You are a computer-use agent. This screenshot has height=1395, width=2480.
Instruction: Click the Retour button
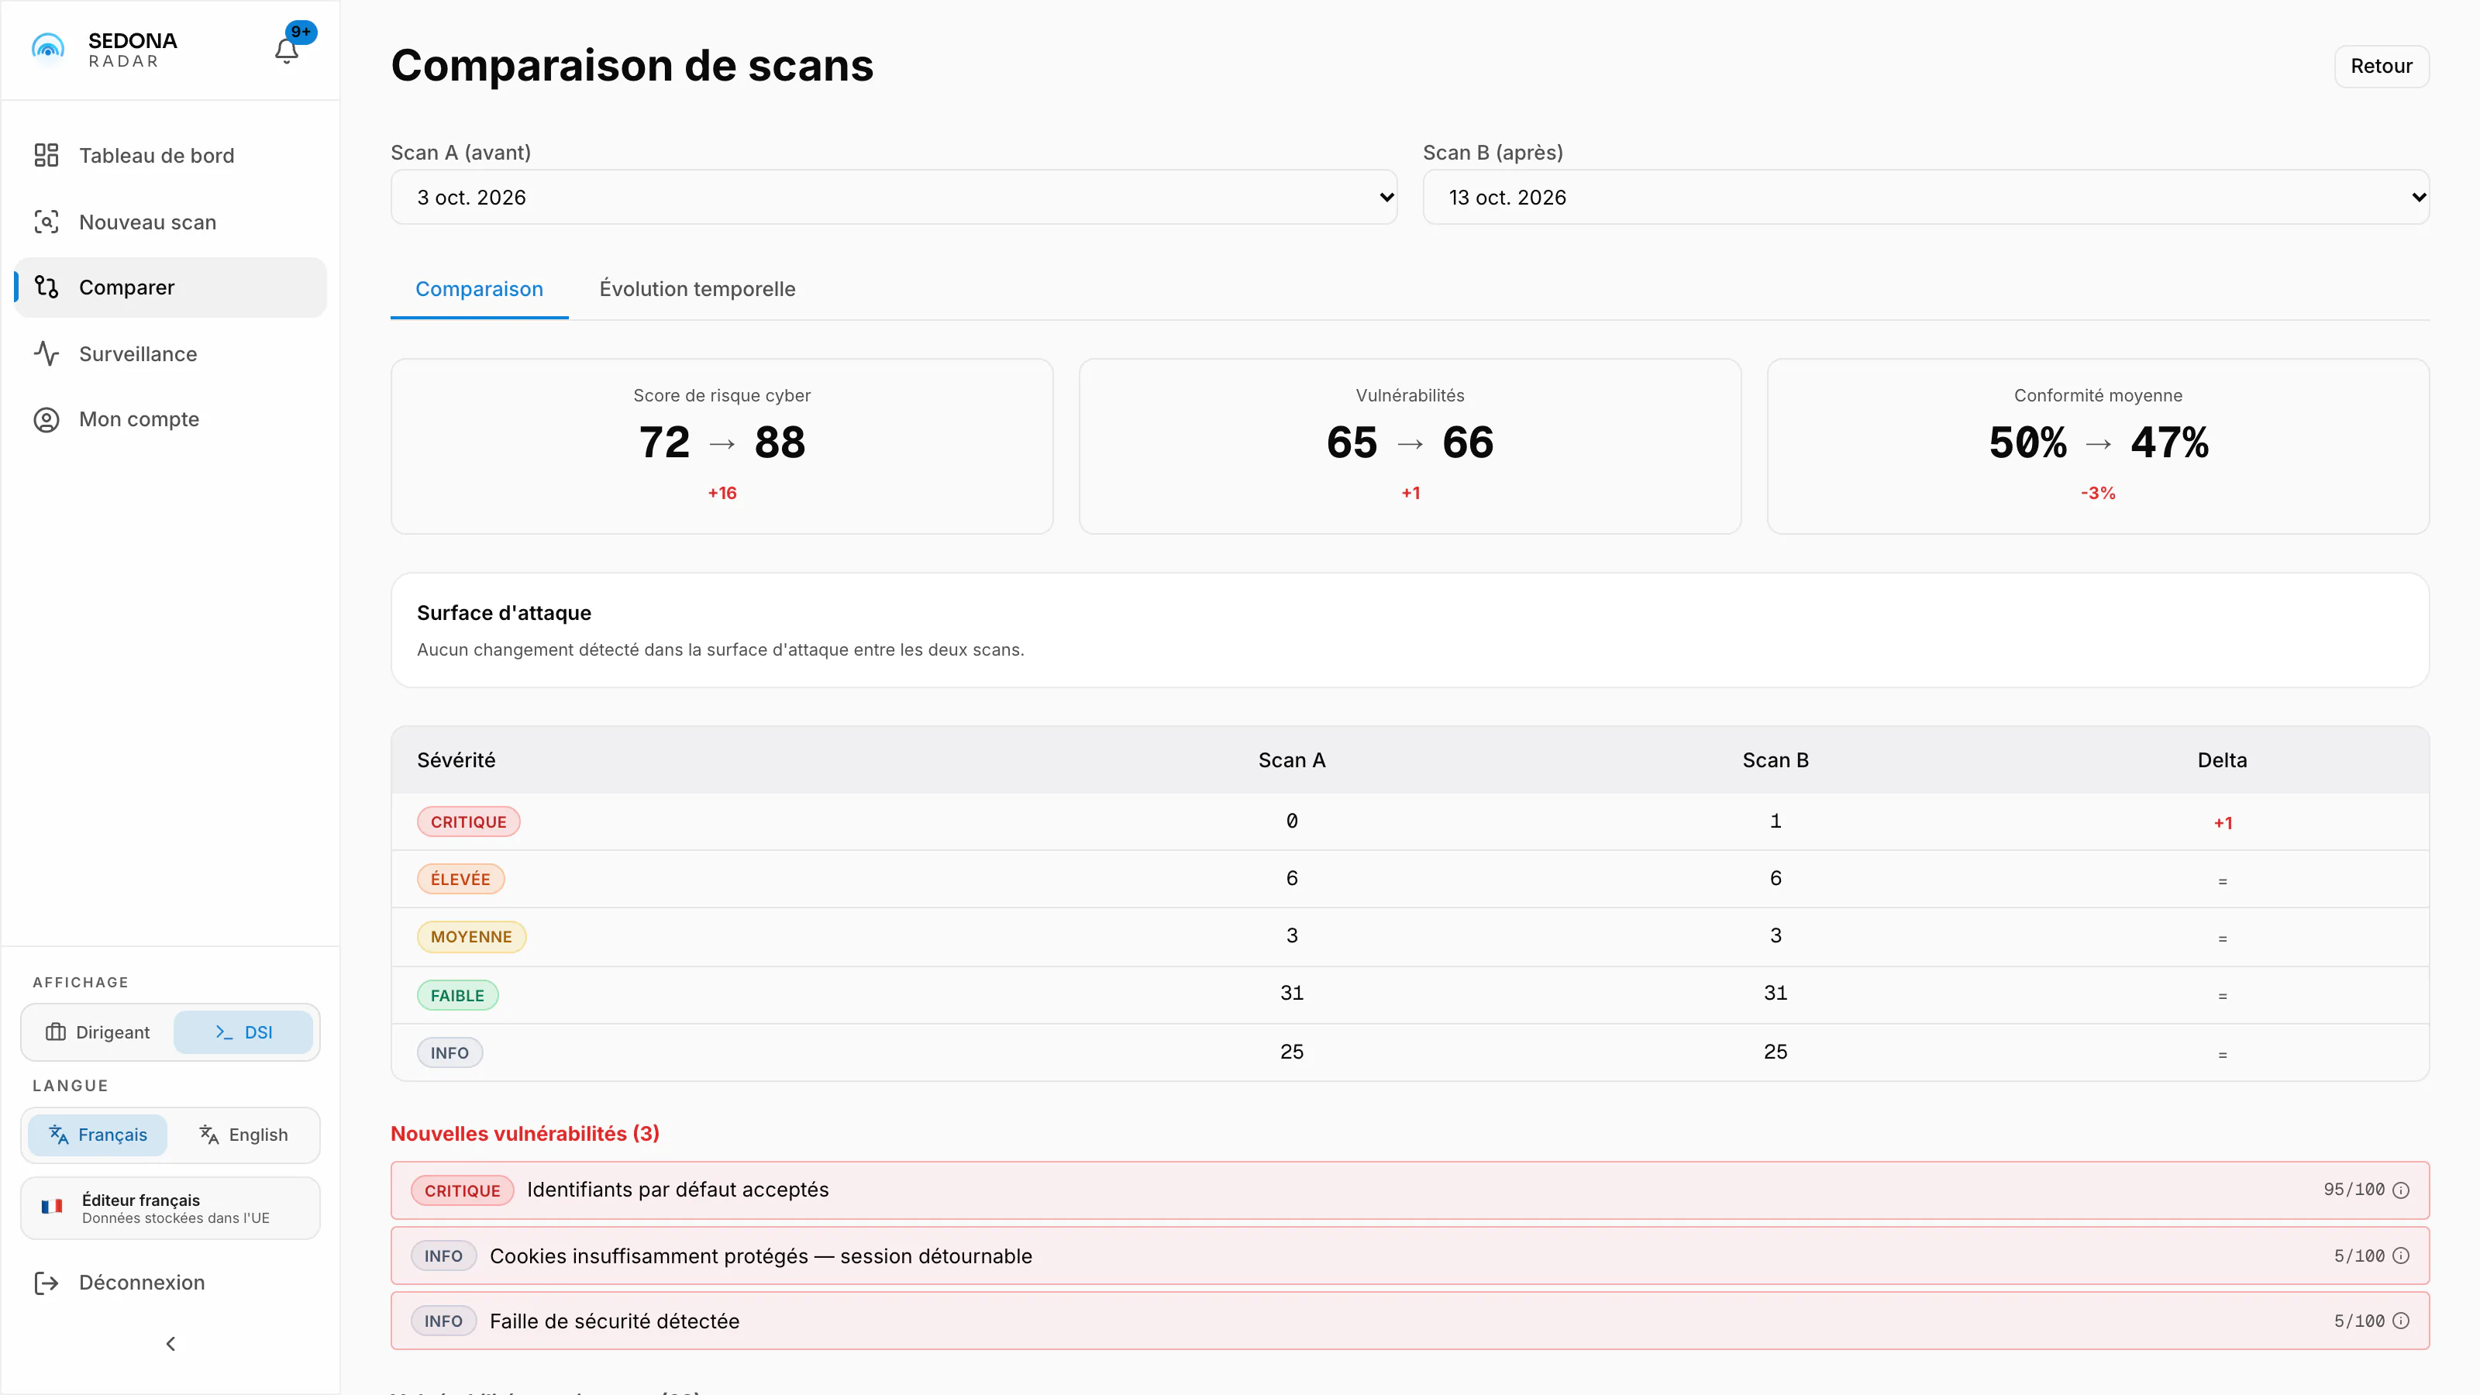(2381, 67)
